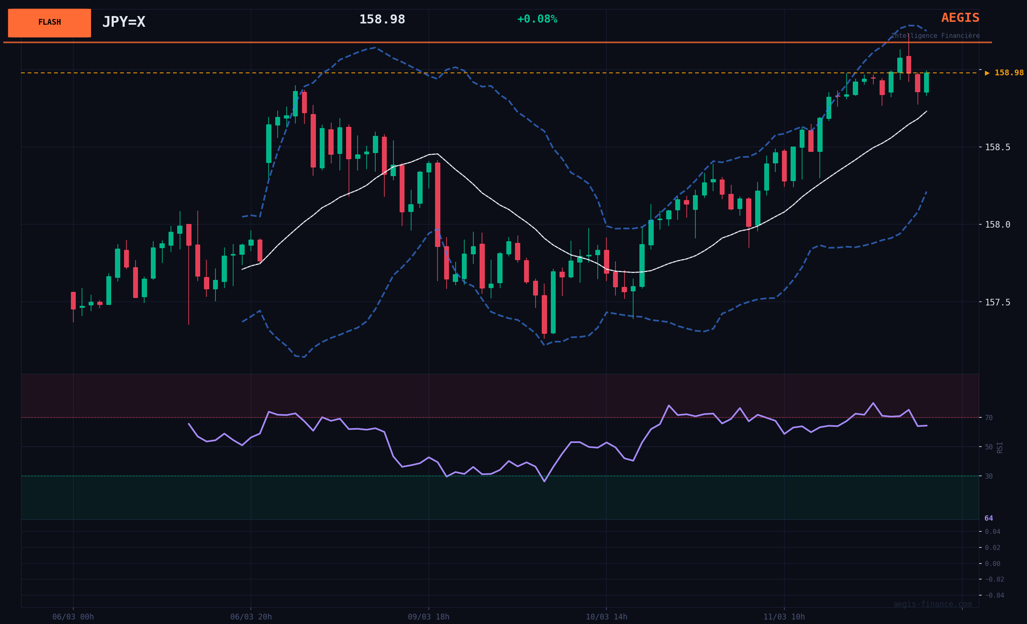Screen dimensions: 1027x624
Task: Select the JPY=X ticker symbol
Action: (124, 22)
